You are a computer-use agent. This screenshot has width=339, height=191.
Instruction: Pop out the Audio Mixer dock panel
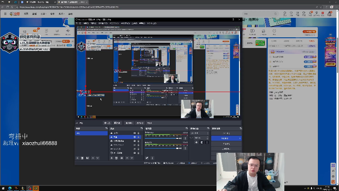(186, 129)
